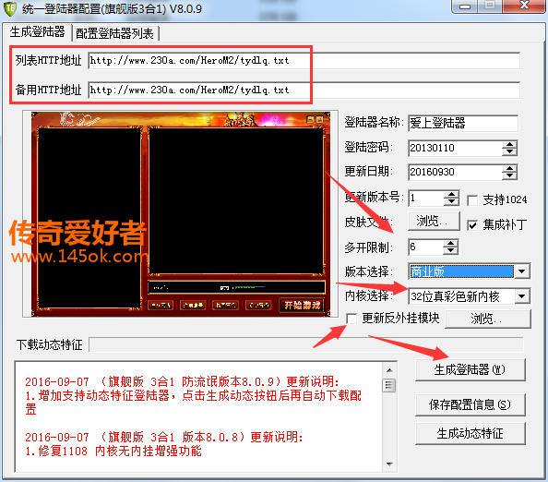
Task: Click the 更新版本号 value field
Action: tap(426, 198)
